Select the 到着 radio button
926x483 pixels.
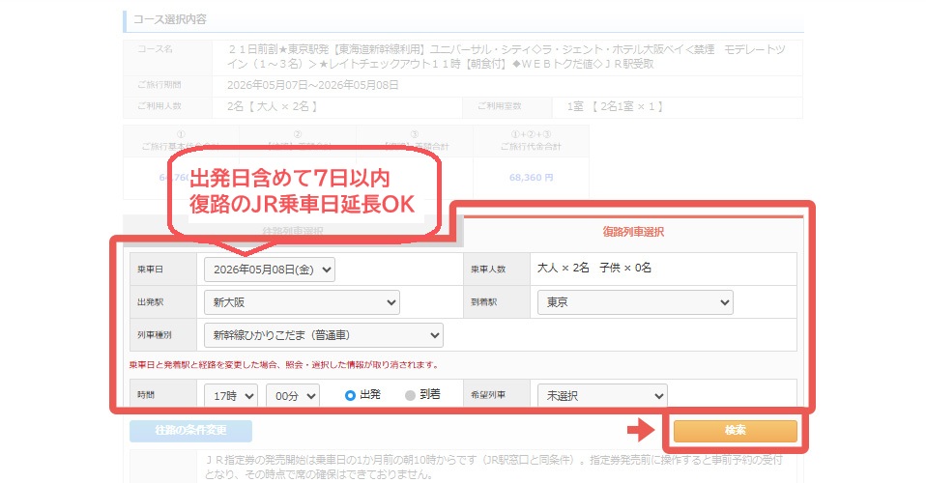click(x=411, y=395)
